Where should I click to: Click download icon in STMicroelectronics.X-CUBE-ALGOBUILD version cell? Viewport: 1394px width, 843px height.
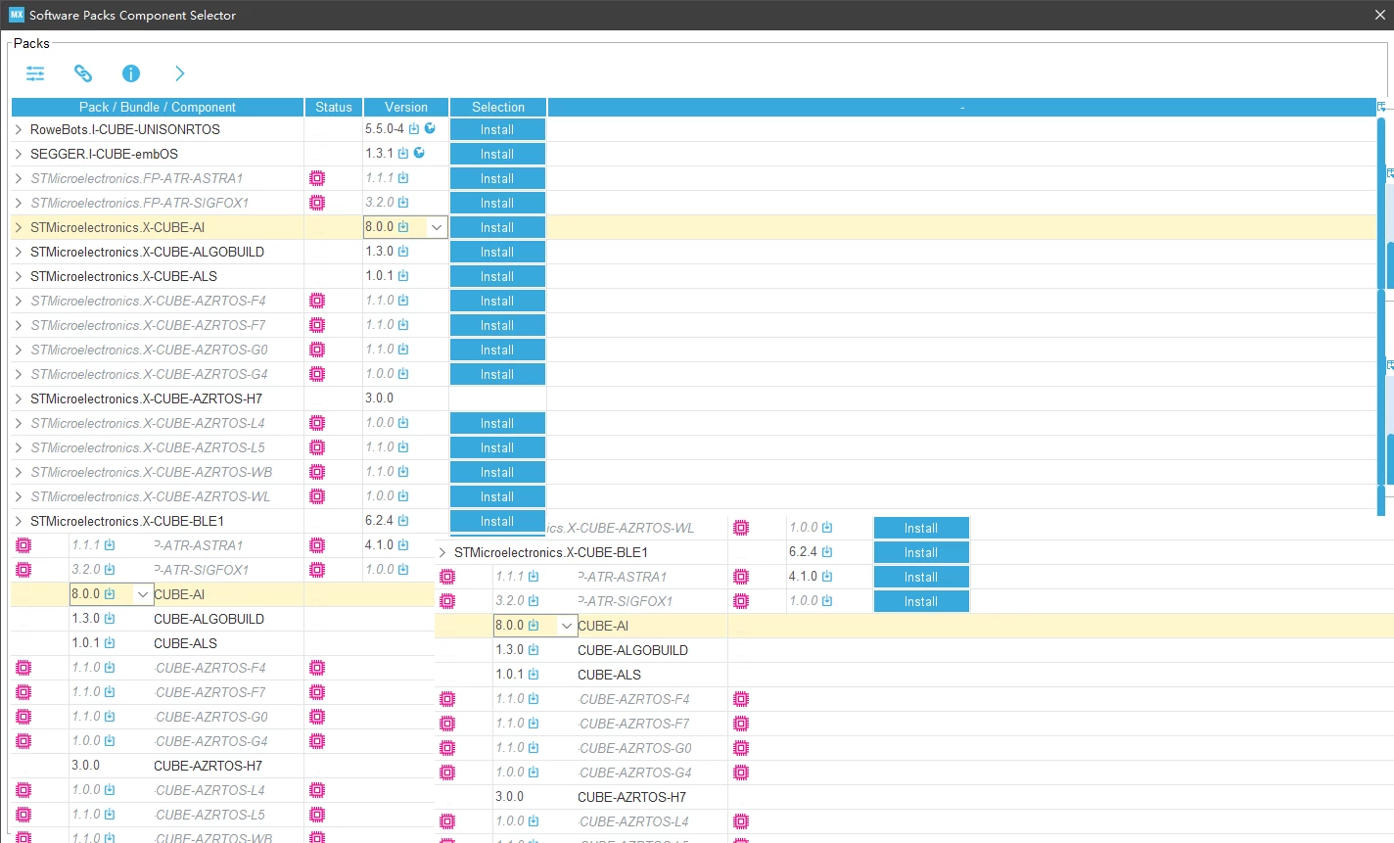pos(403,252)
